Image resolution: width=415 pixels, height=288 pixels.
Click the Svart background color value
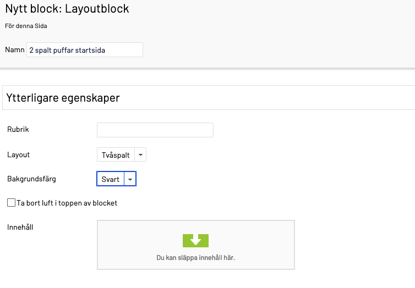[111, 179]
